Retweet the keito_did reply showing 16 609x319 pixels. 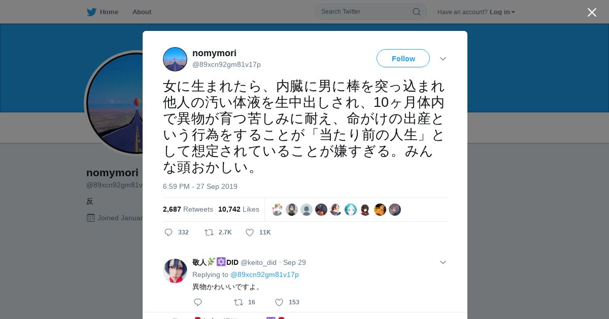click(239, 302)
